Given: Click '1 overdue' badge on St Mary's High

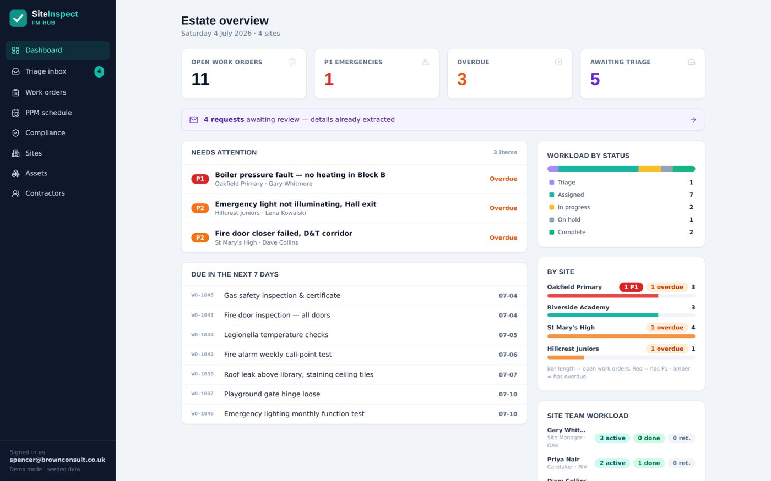Looking at the screenshot, I should [667, 328].
